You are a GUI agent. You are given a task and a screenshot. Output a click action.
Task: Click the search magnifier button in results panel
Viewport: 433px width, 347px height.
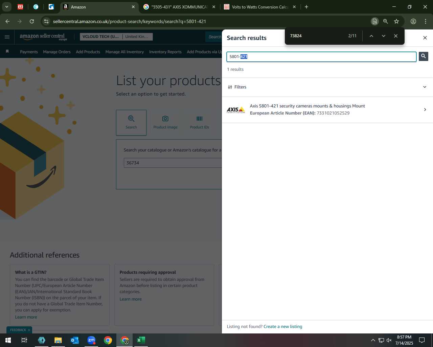click(423, 56)
